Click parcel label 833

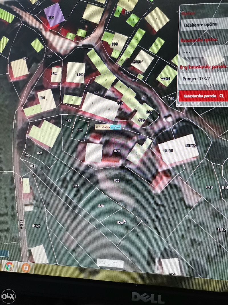(x=49, y=56)
